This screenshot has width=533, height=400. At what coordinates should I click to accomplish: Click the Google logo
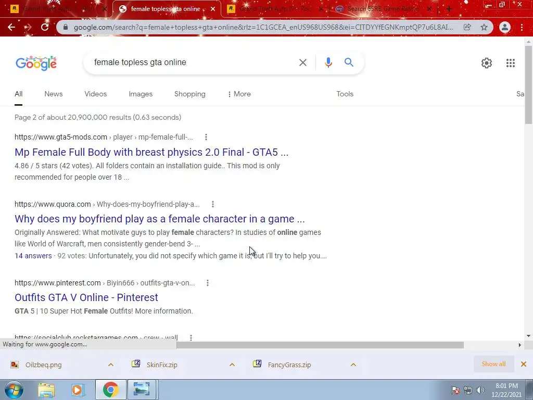pyautogui.click(x=36, y=63)
